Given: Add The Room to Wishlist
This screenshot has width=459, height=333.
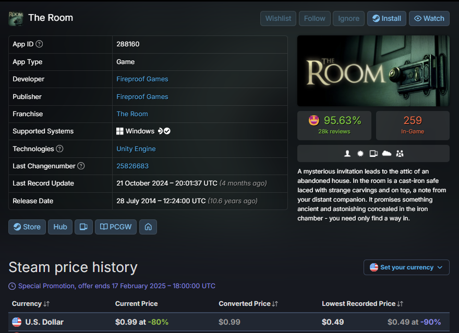Looking at the screenshot, I should coord(278,18).
